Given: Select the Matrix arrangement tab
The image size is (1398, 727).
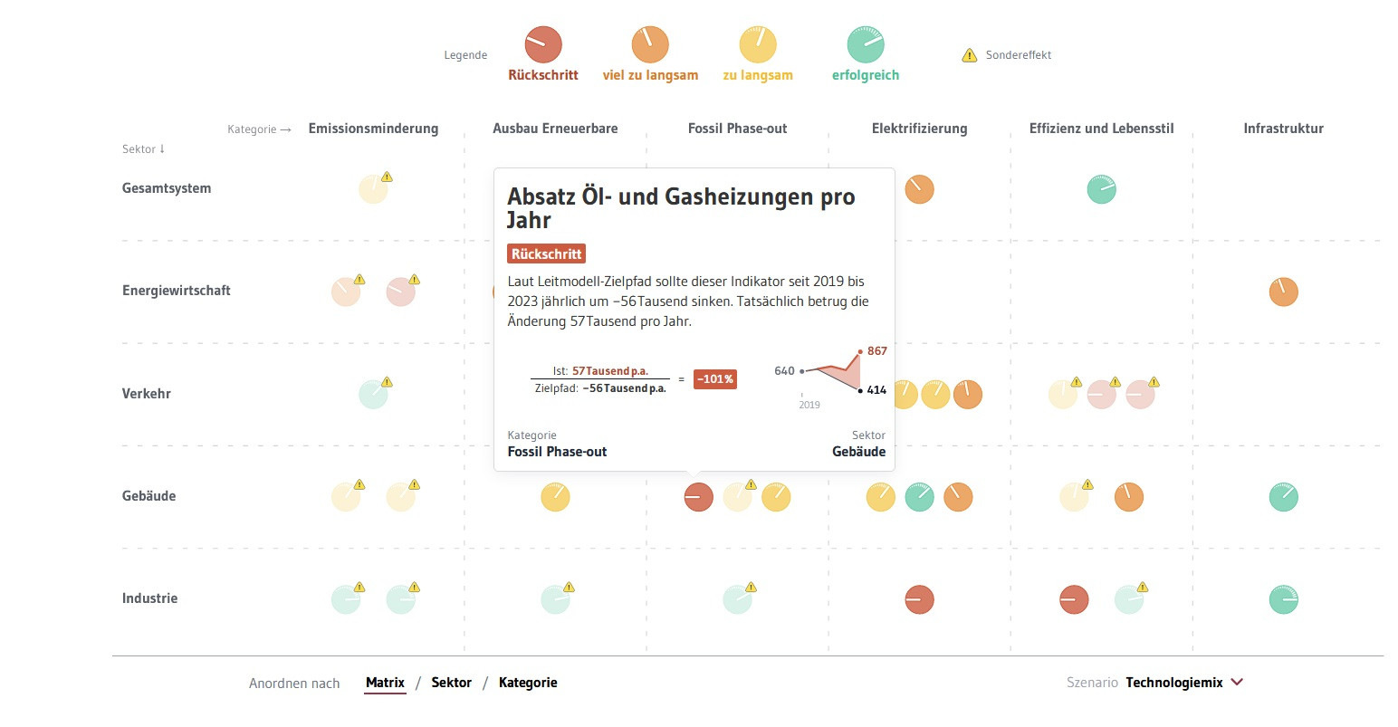Looking at the screenshot, I should coord(385,683).
